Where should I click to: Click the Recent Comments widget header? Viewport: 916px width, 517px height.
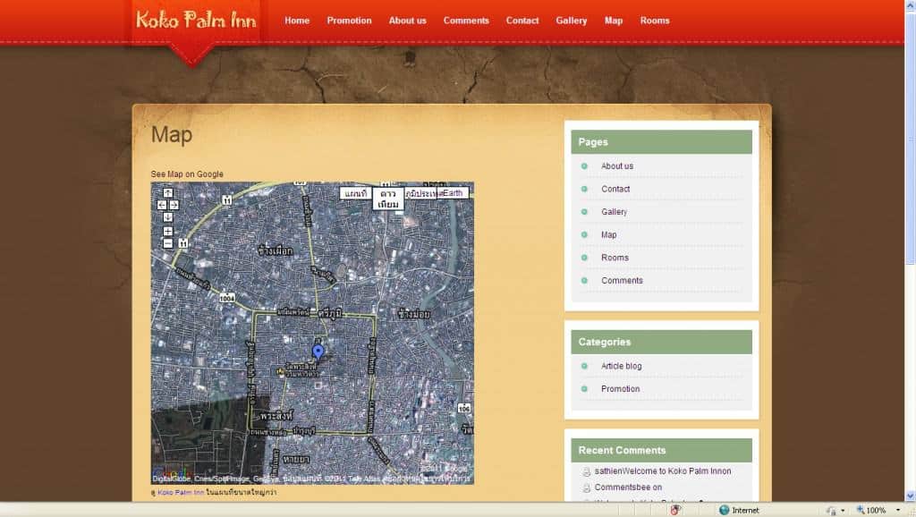(x=661, y=451)
